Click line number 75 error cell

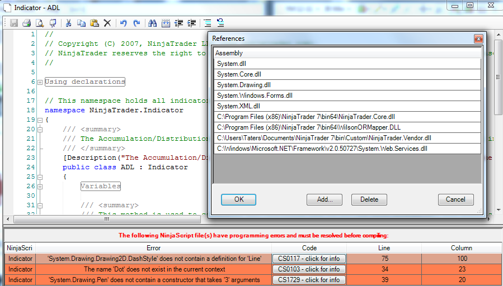coord(384,259)
